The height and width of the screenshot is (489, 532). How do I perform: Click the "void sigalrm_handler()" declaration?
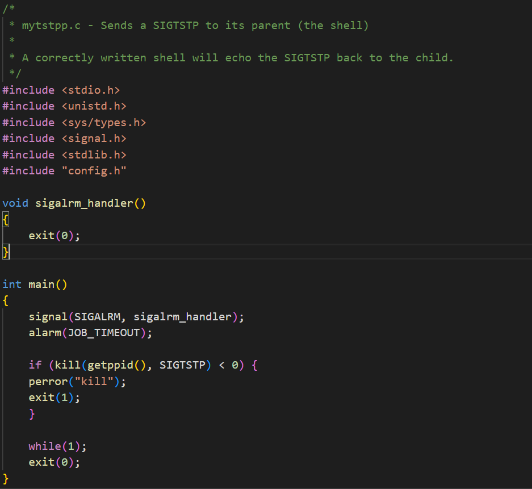coord(74,203)
